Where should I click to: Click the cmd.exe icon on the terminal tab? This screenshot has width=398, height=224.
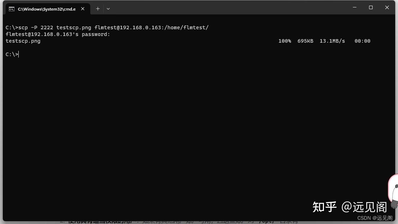click(x=12, y=9)
